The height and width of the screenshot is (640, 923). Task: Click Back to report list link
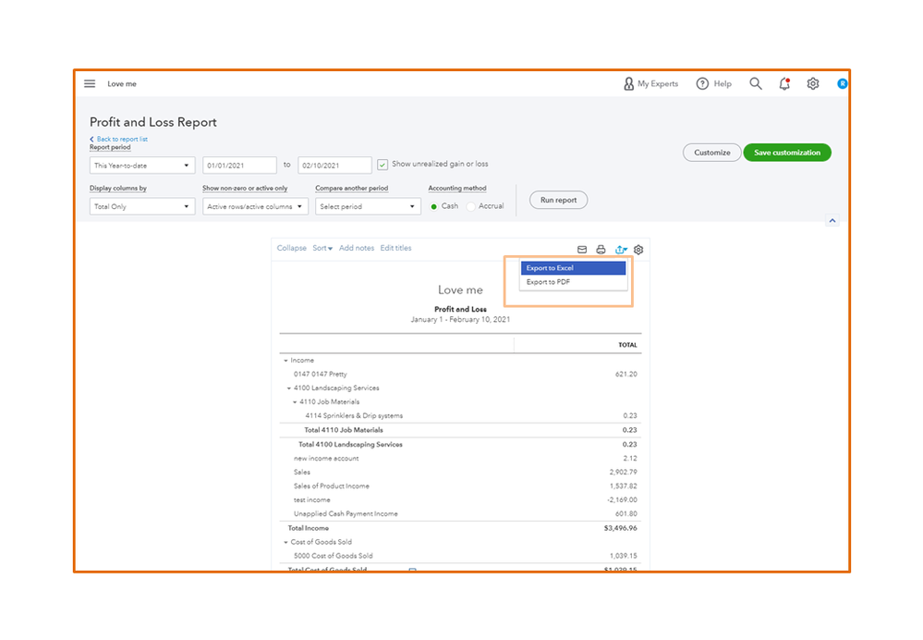(x=119, y=139)
